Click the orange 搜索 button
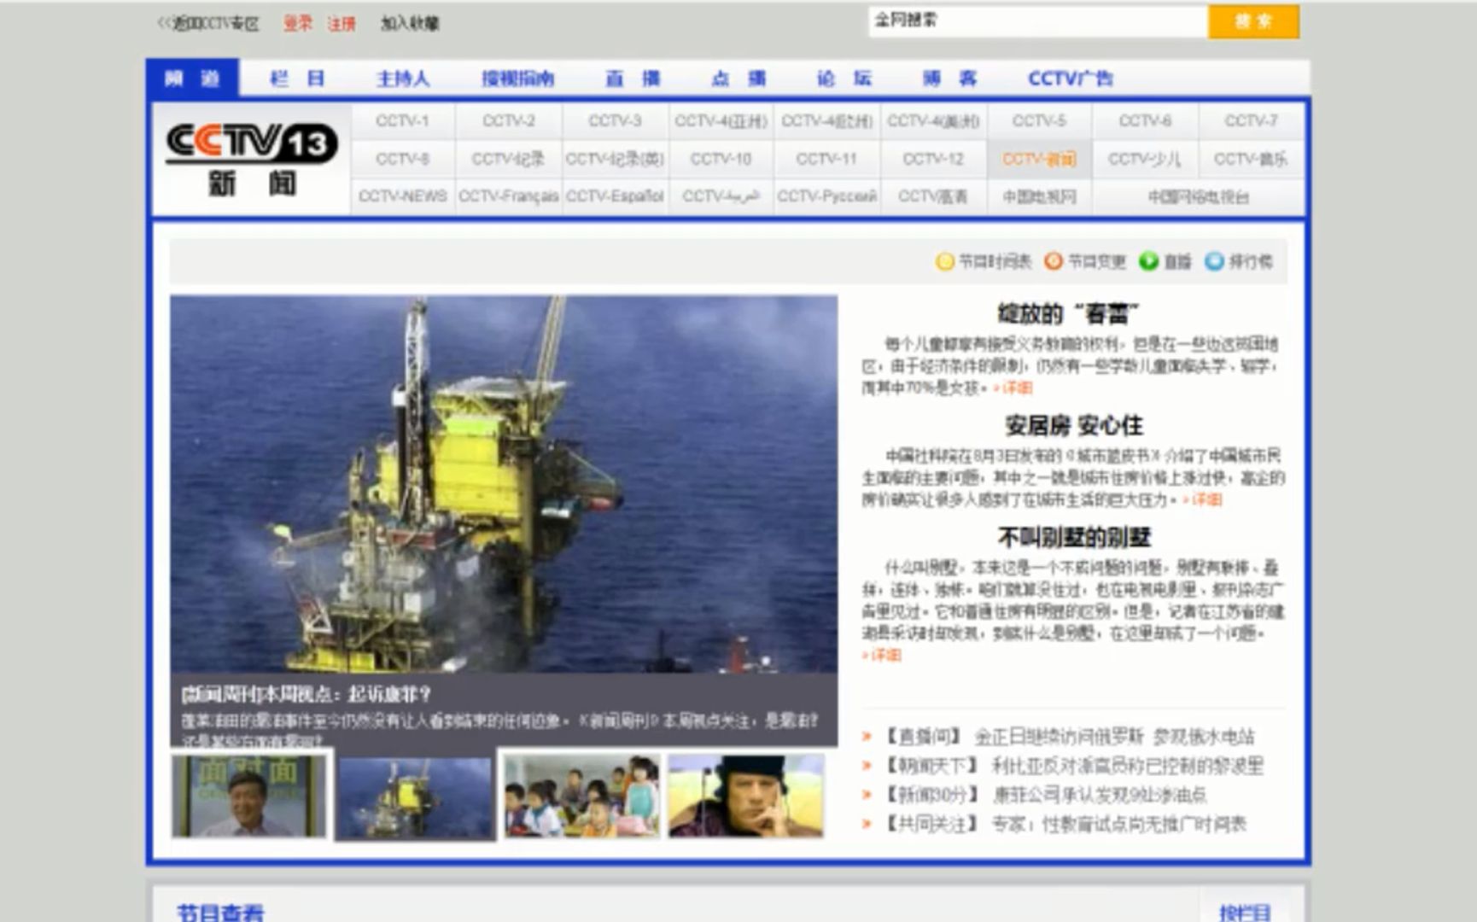This screenshot has width=1477, height=922. point(1253,21)
